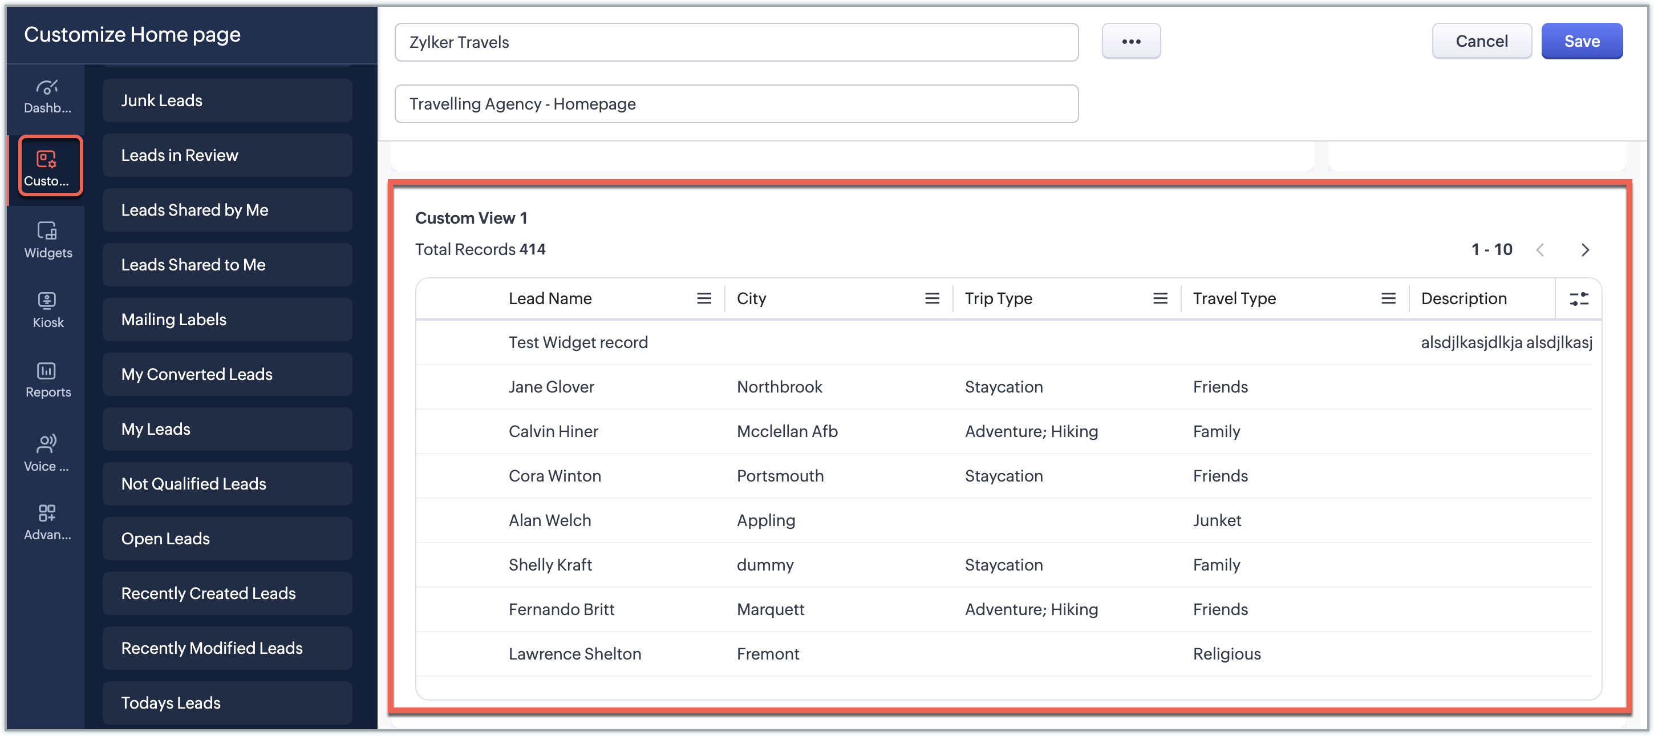Go to the next page of records
Viewport: 1654px width, 736px height.
tap(1584, 250)
